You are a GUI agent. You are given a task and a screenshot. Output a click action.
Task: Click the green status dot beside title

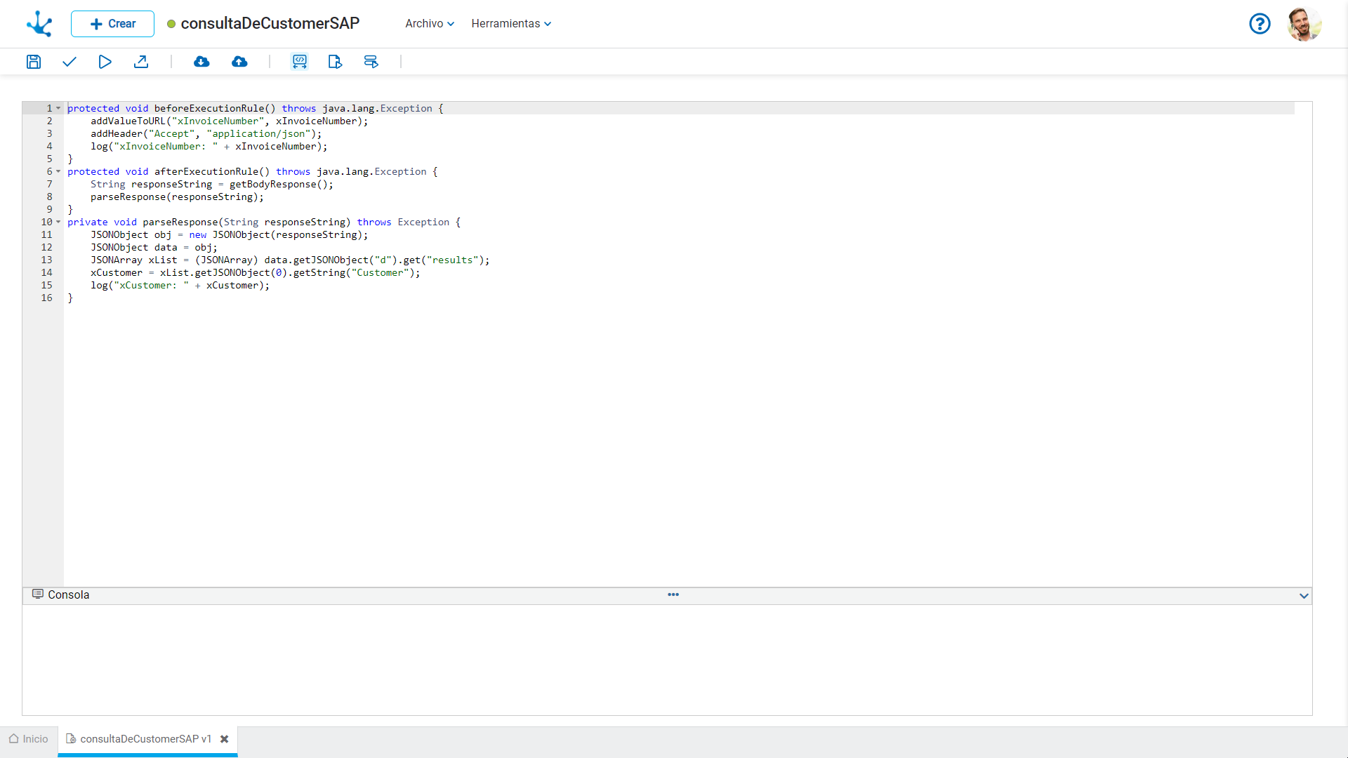click(171, 24)
